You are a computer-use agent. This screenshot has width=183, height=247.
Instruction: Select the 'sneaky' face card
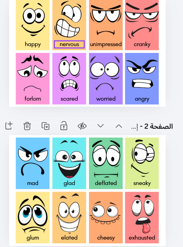tap(142, 163)
